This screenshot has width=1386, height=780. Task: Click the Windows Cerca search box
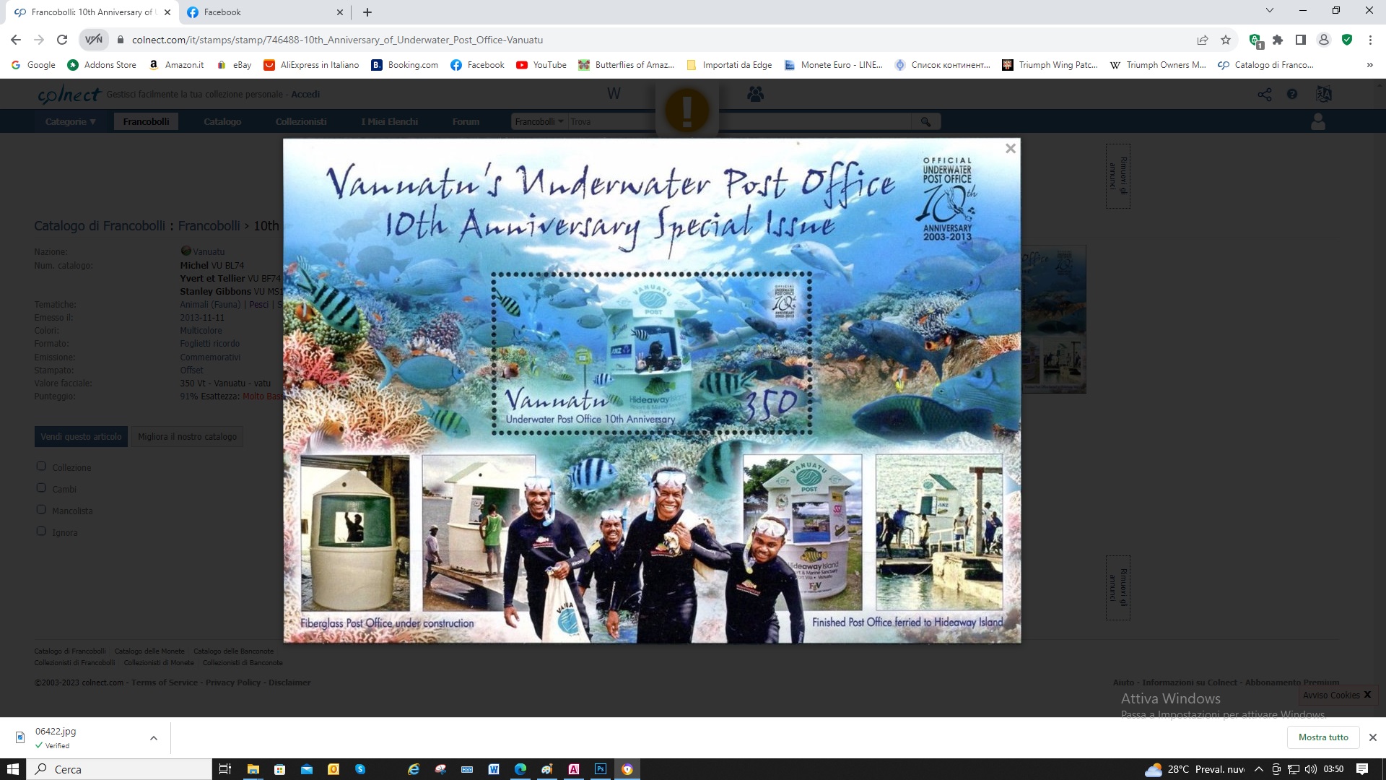pyautogui.click(x=119, y=769)
